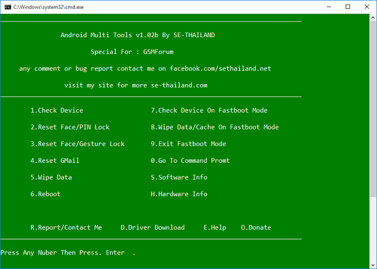Minimize the cmd.exe window
377x269 pixels.
click(x=329, y=7)
